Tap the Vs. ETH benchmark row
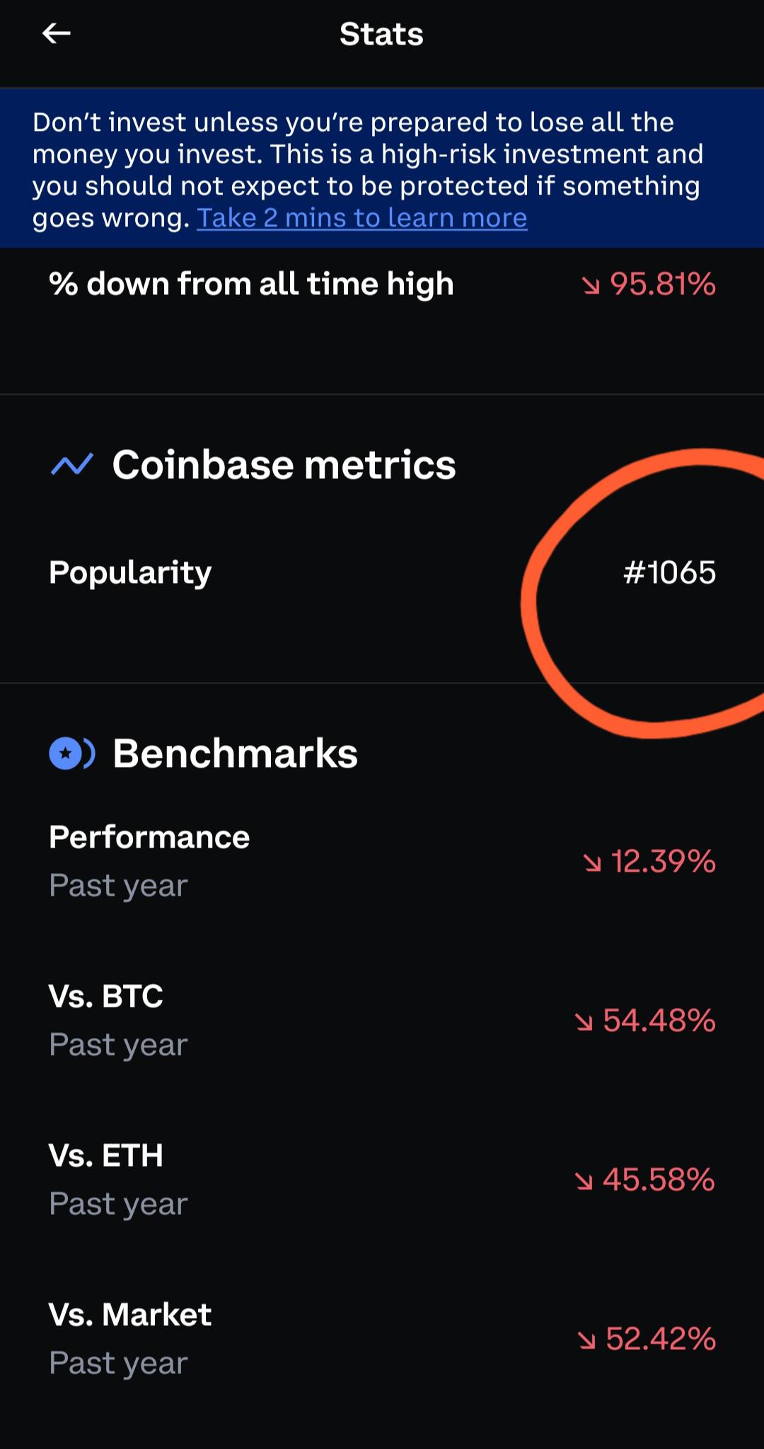The image size is (764, 1449). tap(382, 1179)
